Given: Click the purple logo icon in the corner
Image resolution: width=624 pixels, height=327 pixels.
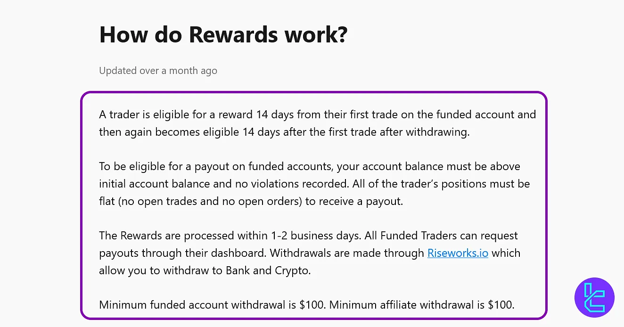Looking at the screenshot, I should [594, 297].
